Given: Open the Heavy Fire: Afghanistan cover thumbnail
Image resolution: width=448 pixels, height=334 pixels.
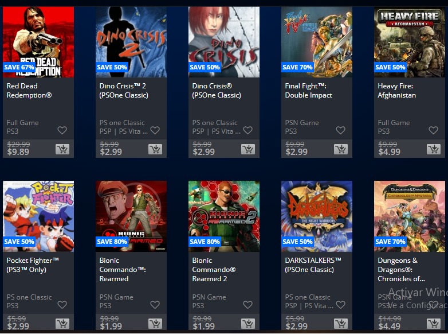Looking at the screenshot, I should [x=410, y=42].
